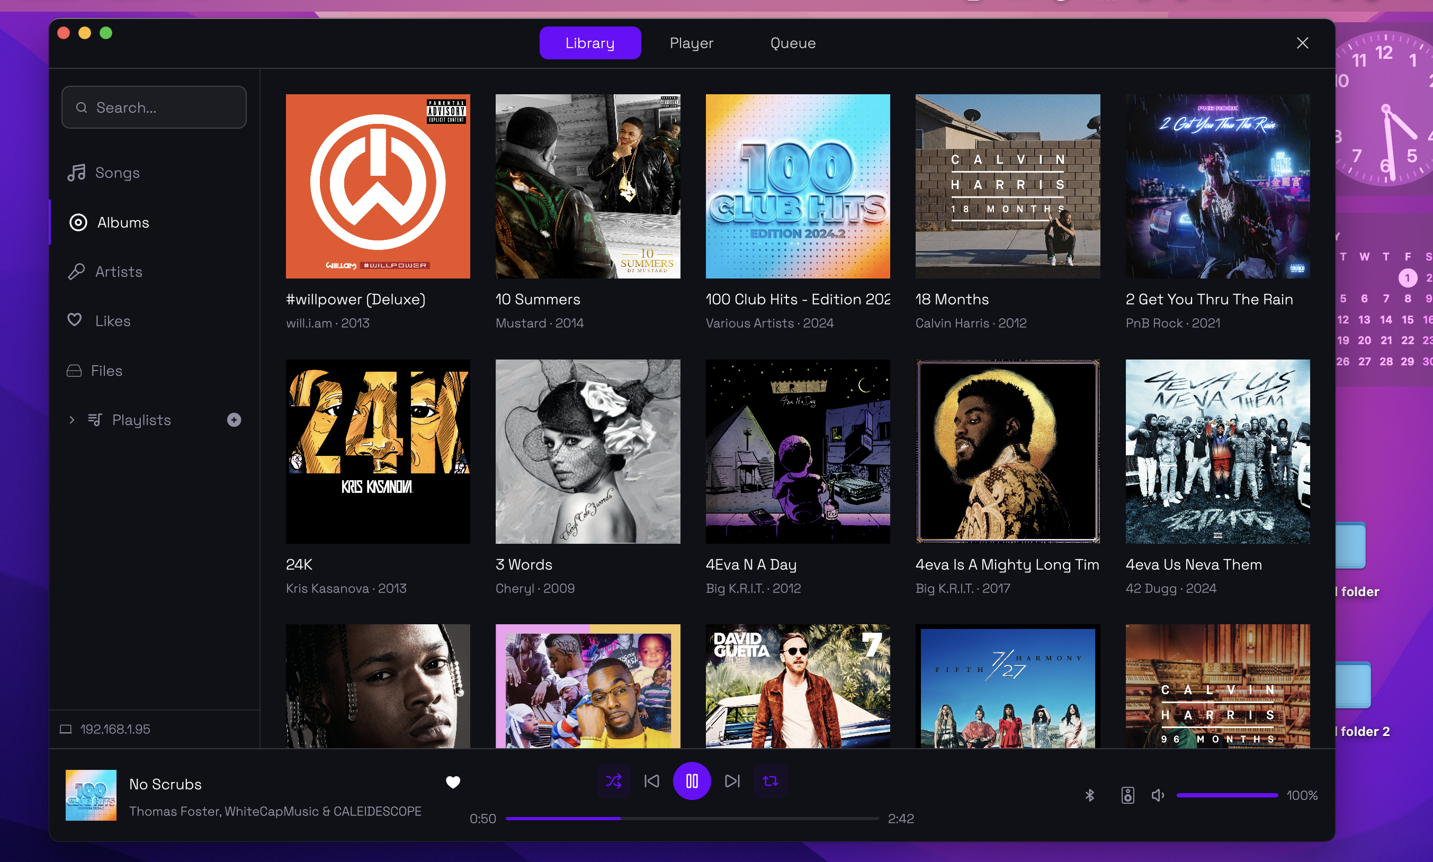Click the Playlists label in the sidebar

pyautogui.click(x=141, y=420)
